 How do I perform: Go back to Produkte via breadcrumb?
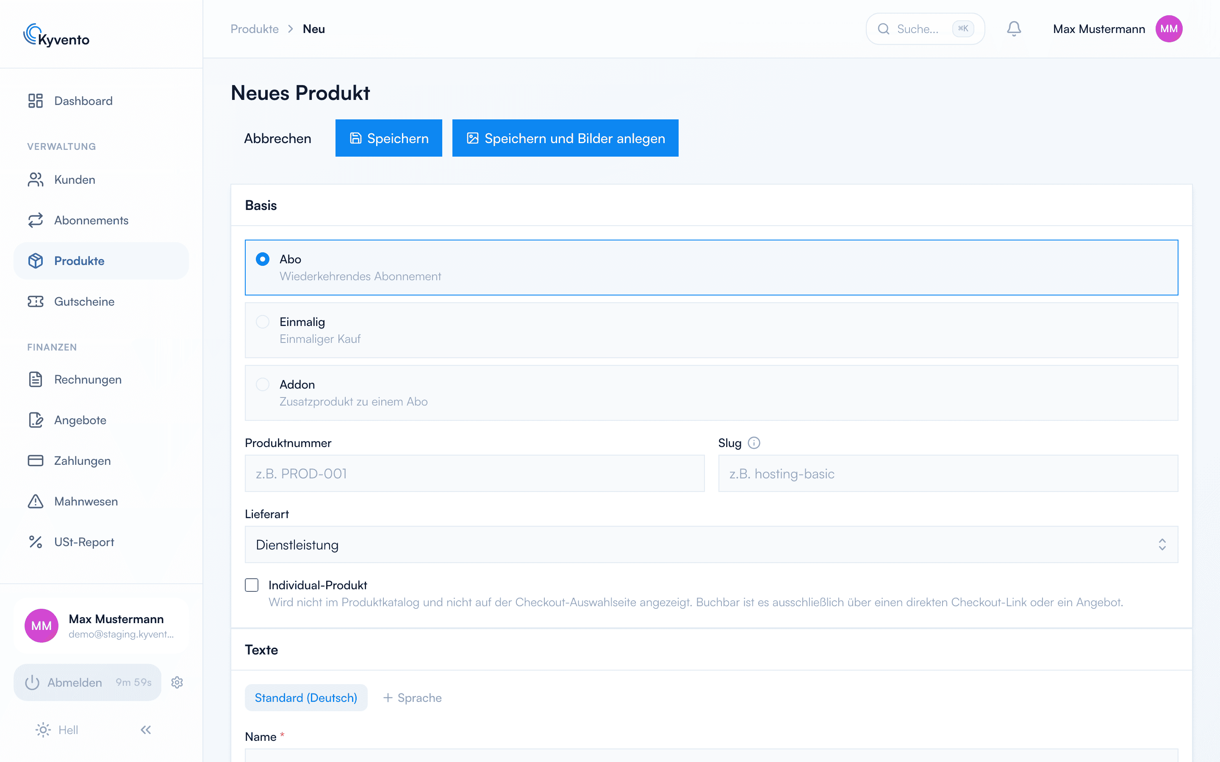pos(255,29)
